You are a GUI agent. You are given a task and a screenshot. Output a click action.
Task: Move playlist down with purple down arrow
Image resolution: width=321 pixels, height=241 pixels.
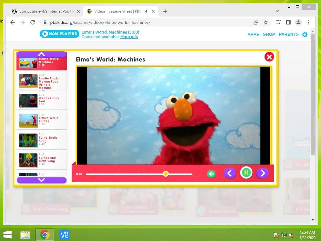42,180
